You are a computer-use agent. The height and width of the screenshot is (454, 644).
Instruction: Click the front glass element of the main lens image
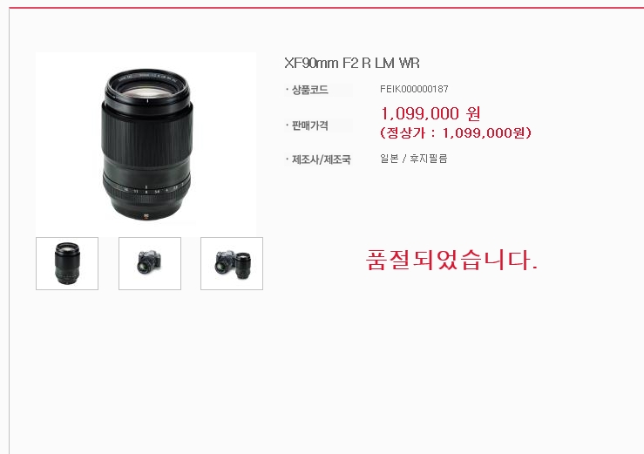tap(147, 91)
